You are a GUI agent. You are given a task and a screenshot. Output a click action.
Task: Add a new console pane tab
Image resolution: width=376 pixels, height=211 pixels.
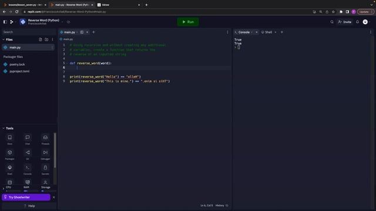pos(282,32)
